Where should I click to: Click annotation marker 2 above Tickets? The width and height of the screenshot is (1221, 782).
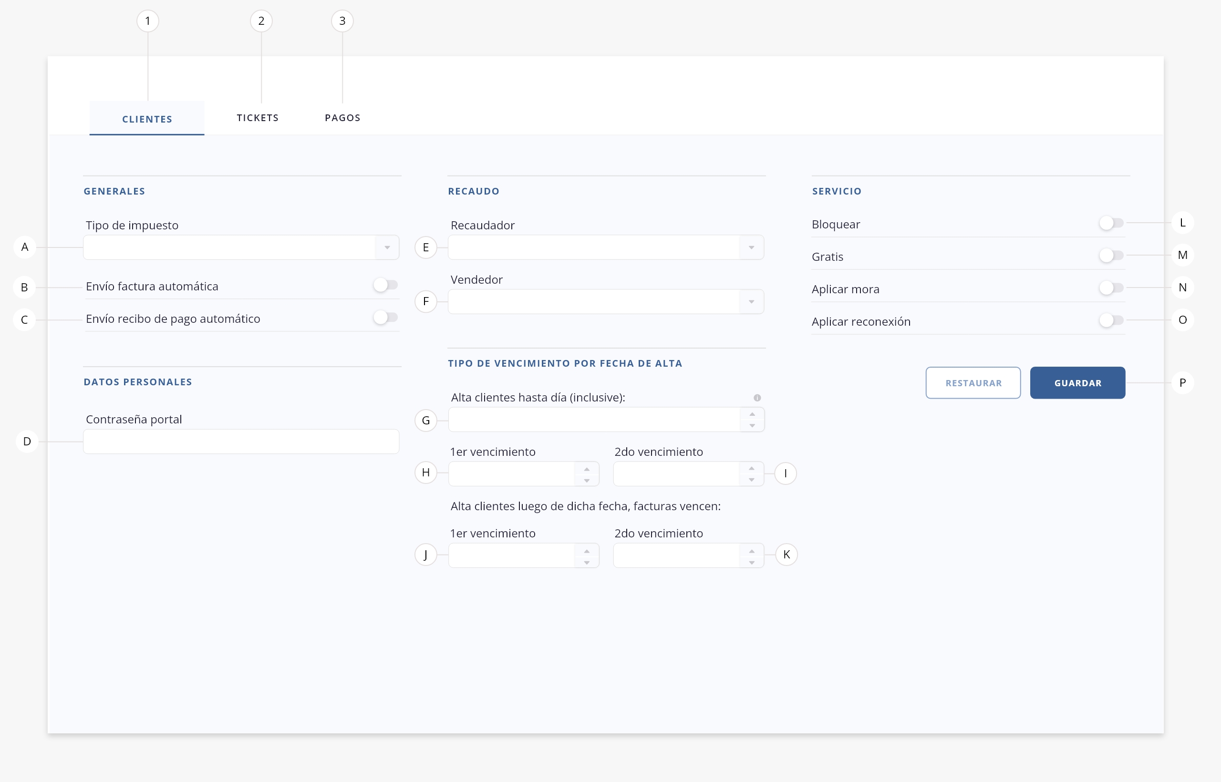(x=261, y=21)
